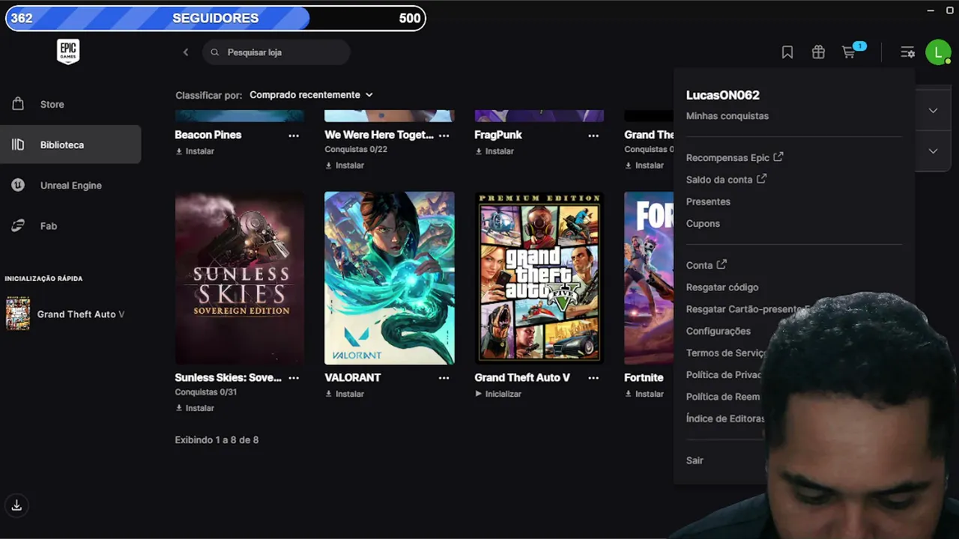Click the VALORANT title text

(353, 377)
